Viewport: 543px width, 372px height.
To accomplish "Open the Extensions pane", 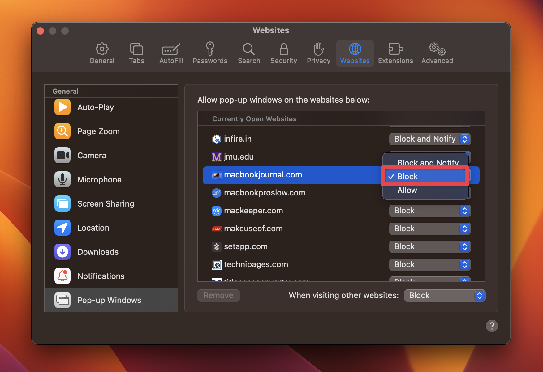I will [395, 53].
